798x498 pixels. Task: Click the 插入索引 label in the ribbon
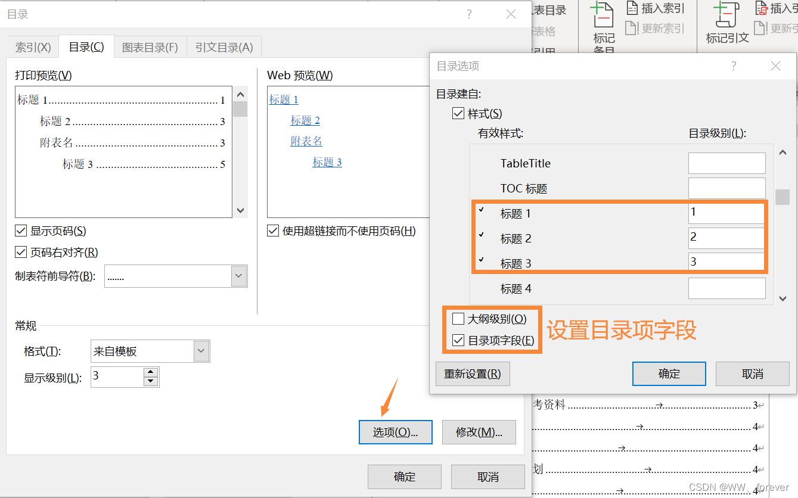tap(663, 9)
